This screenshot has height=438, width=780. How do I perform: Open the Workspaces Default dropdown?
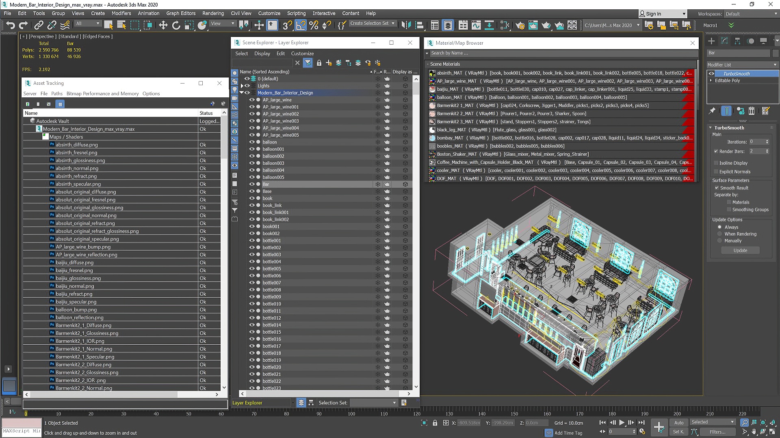click(x=751, y=14)
